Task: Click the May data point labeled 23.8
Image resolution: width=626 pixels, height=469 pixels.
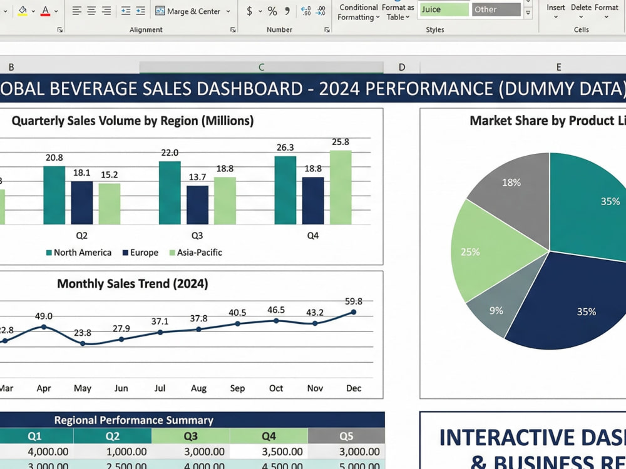Action: 83,343
